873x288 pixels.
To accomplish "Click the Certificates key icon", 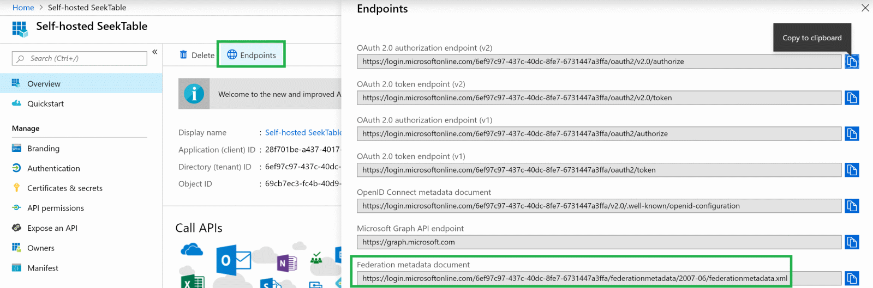I will (16, 188).
